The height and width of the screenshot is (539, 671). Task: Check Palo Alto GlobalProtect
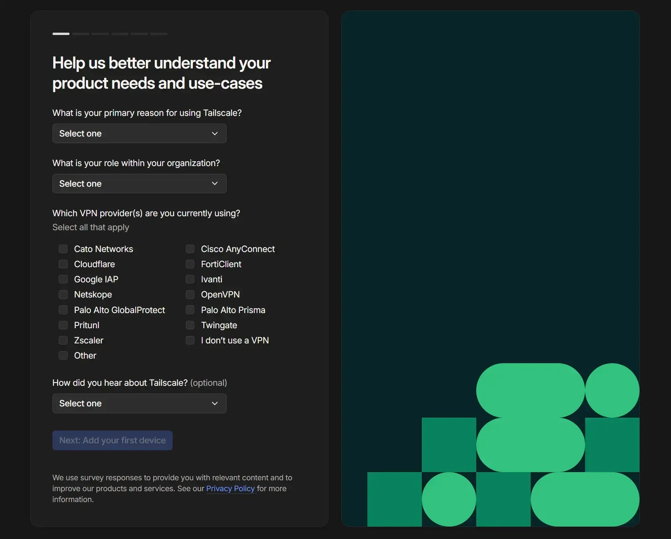63,310
